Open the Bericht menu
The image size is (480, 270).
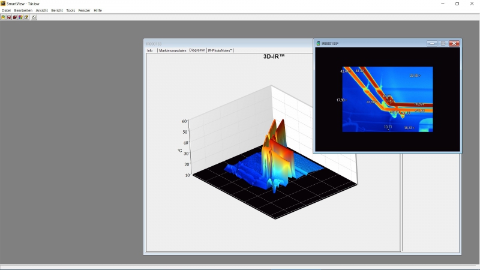pos(57,10)
